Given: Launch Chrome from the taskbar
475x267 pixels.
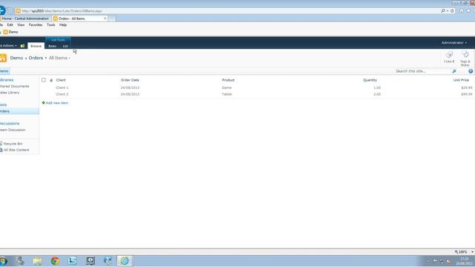Looking at the screenshot, I should [55, 260].
